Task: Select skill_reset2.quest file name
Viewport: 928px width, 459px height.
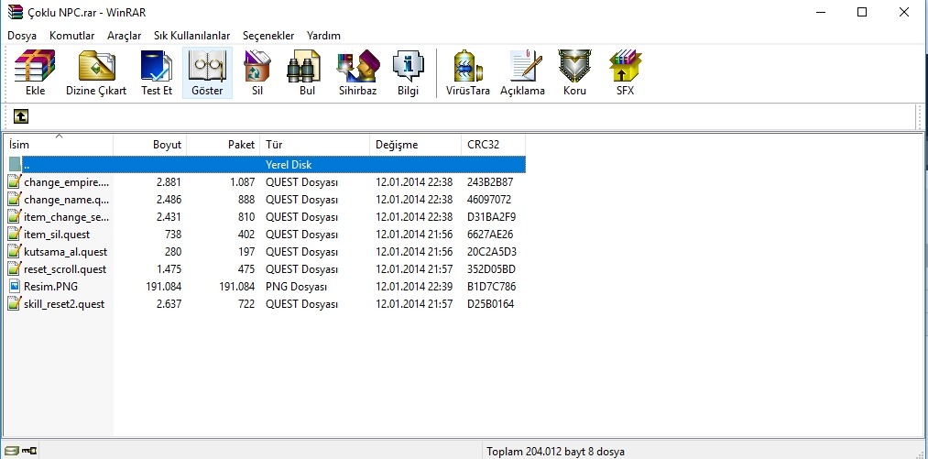Action: (x=64, y=304)
